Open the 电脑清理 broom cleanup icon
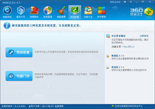The image size is (155, 109). tap(61, 10)
